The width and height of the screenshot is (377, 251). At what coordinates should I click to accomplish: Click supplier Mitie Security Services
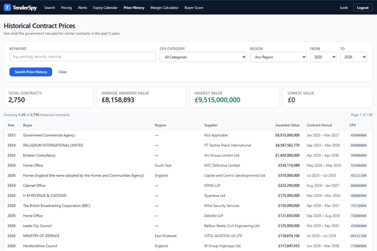pyautogui.click(x=222, y=206)
